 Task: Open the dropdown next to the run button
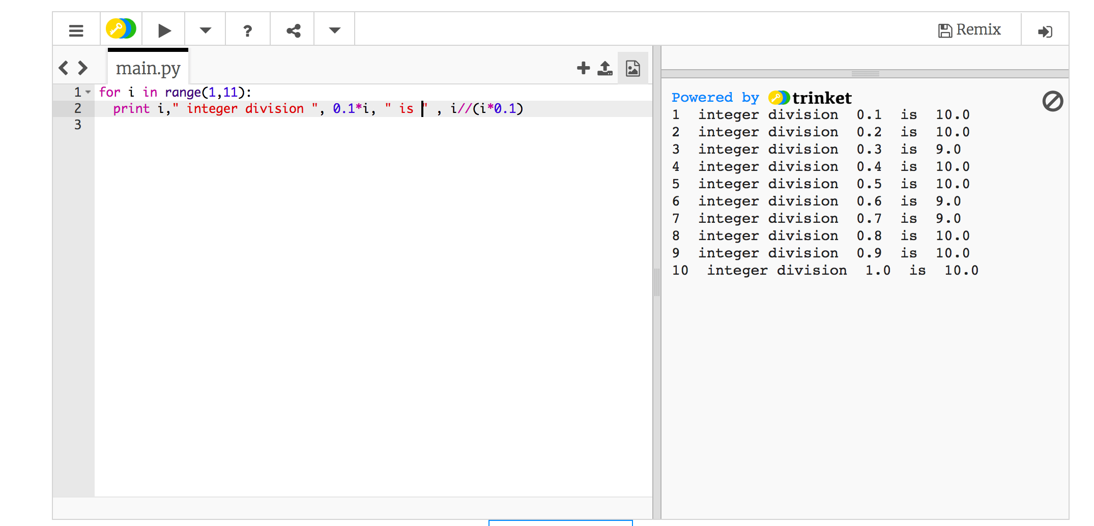click(x=205, y=30)
